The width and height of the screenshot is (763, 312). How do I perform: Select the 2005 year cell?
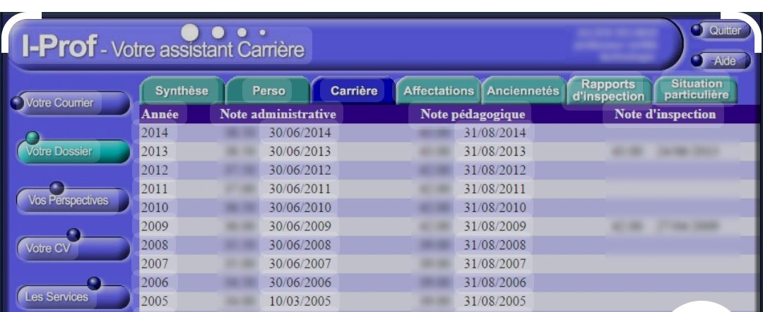(x=155, y=301)
